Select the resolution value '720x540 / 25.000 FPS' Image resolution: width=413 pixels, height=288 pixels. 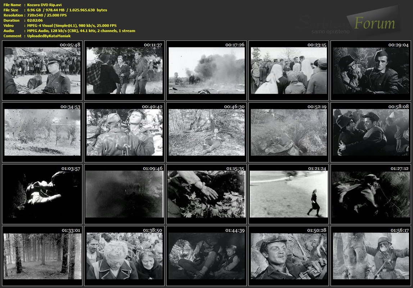pyautogui.click(x=47, y=15)
